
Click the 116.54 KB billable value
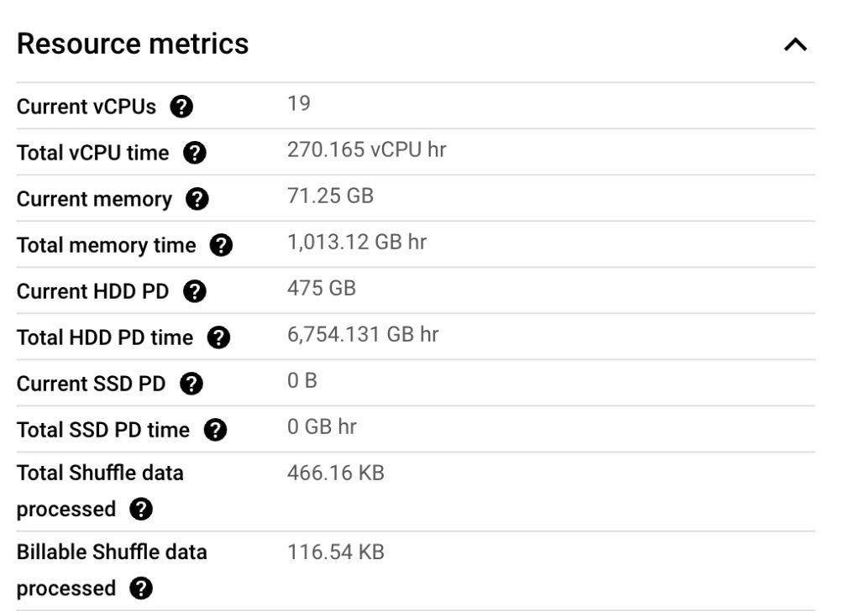click(x=336, y=552)
